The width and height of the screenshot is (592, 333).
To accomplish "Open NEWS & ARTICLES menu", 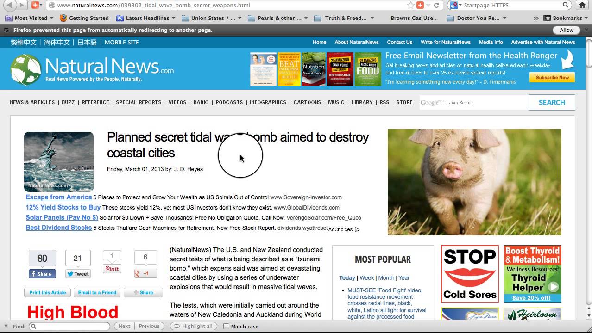I will tap(32, 102).
